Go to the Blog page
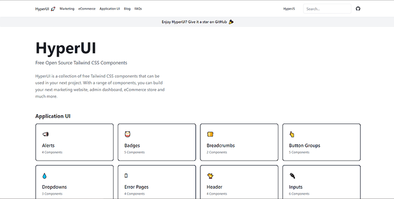This screenshot has width=394, height=199. (127, 9)
